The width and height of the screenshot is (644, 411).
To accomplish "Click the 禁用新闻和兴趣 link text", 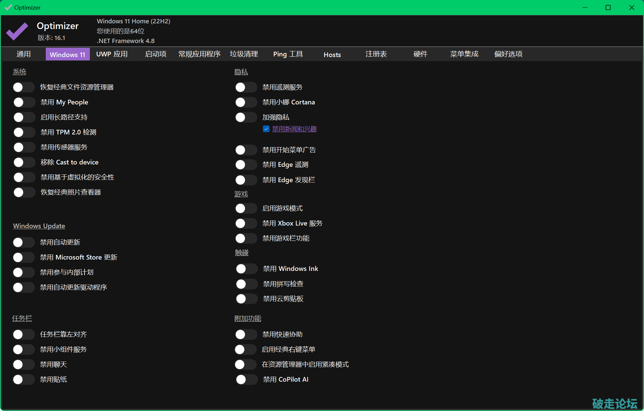I will coord(294,129).
